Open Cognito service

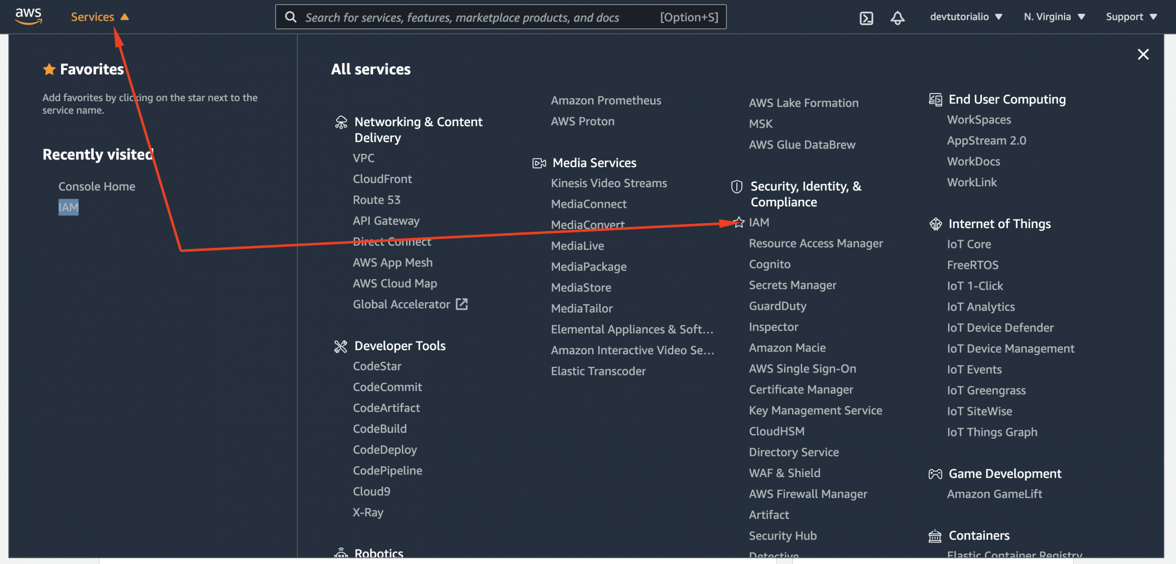(769, 264)
